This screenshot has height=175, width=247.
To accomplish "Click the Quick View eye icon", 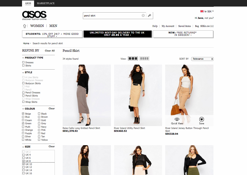I will (x=177, y=119).
